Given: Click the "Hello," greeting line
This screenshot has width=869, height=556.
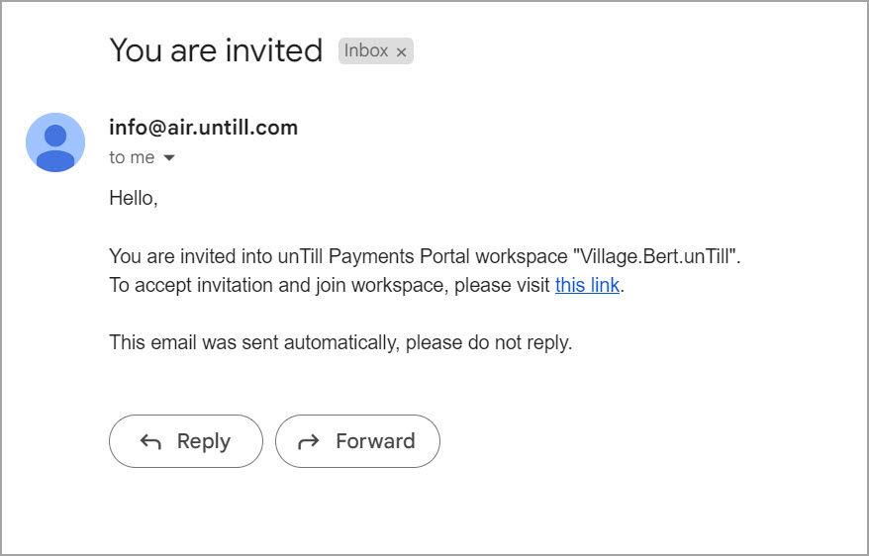Looking at the screenshot, I should coord(134,199).
